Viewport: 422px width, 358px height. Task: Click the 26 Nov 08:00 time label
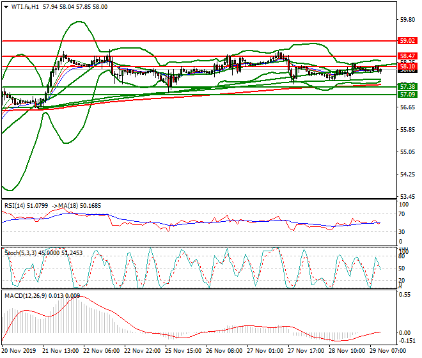224,351
